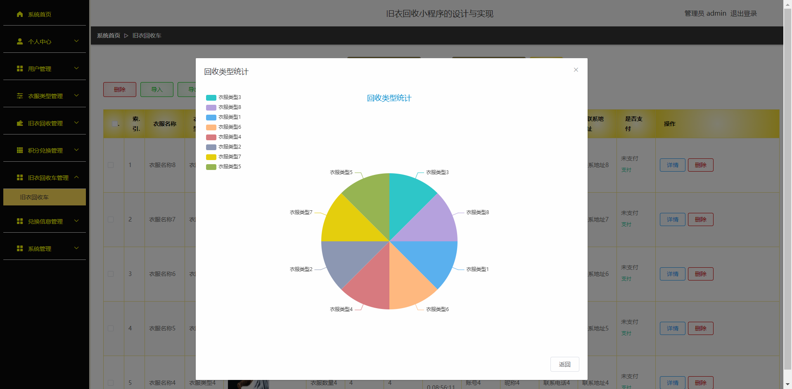Toggle the select-all checkbox in table header
This screenshot has height=389, width=792.
pyautogui.click(x=114, y=124)
